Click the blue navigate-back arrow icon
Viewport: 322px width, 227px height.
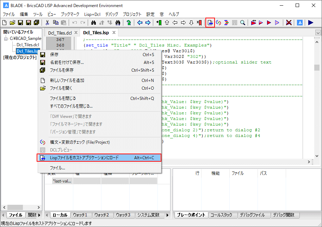(140, 23)
